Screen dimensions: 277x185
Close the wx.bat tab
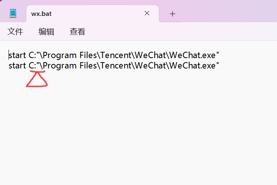[x=147, y=13]
